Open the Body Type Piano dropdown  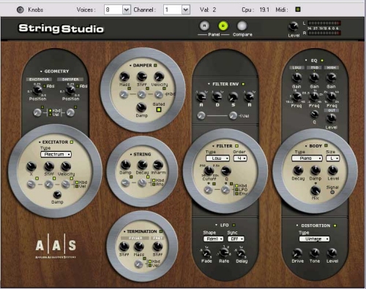tap(307, 158)
